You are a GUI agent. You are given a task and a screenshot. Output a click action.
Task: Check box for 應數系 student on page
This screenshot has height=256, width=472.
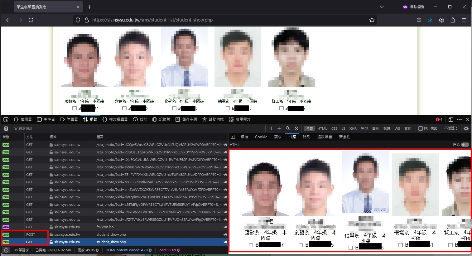click(x=74, y=108)
